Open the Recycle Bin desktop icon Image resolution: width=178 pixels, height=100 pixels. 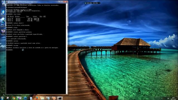pyautogui.click(x=3, y=3)
